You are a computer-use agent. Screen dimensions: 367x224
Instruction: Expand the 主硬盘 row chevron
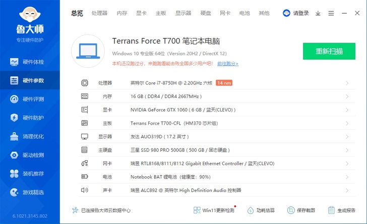(347, 150)
